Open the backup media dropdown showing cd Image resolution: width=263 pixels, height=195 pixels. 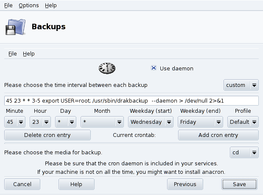[244, 152]
